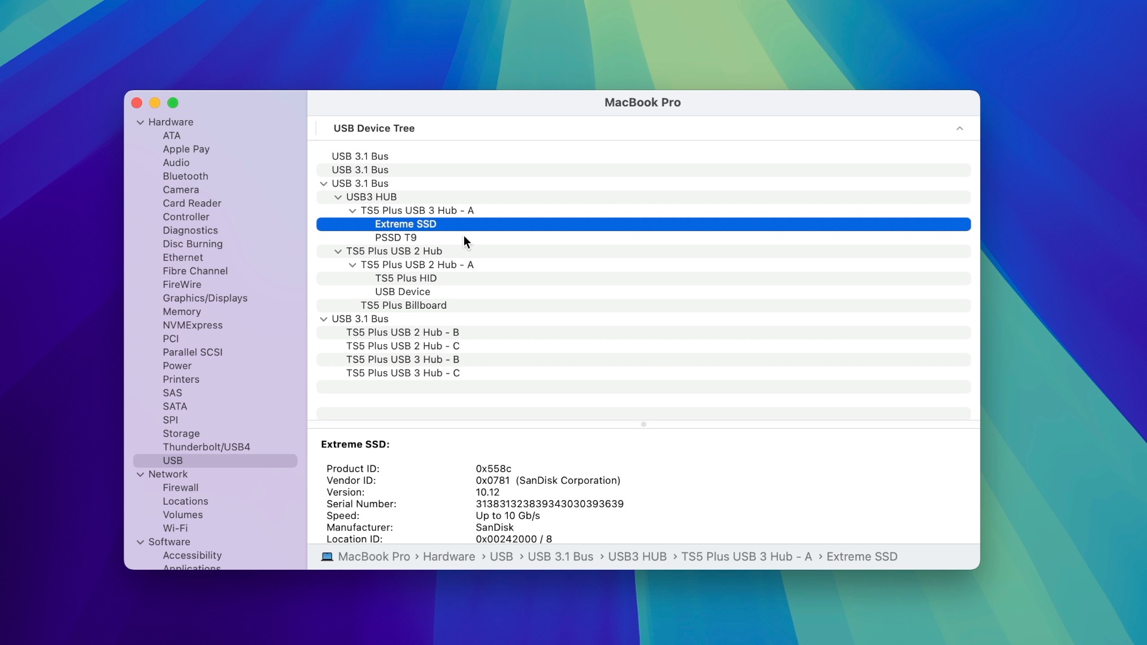Click Hardware in bottom path bar

click(449, 557)
